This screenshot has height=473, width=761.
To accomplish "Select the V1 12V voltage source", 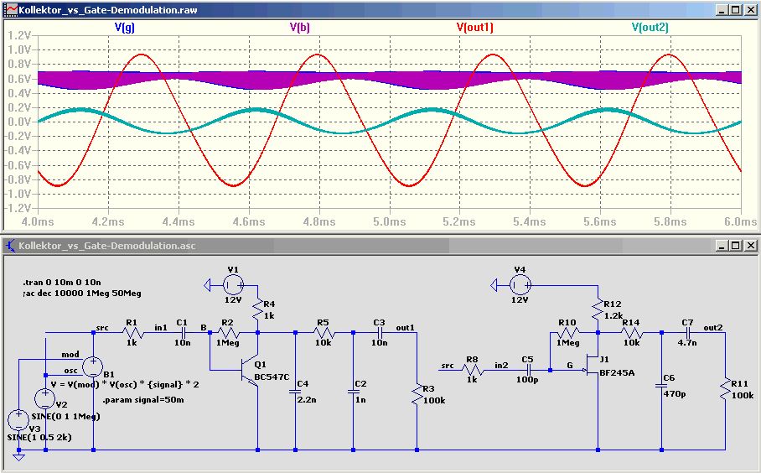I will [x=233, y=285].
